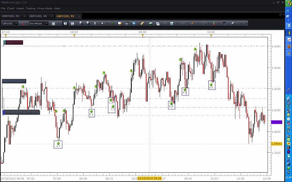Click the chart type icon

point(53,23)
